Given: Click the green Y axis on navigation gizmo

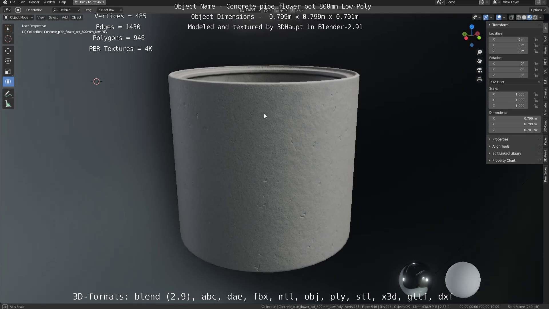Looking at the screenshot, I should 464,34.
